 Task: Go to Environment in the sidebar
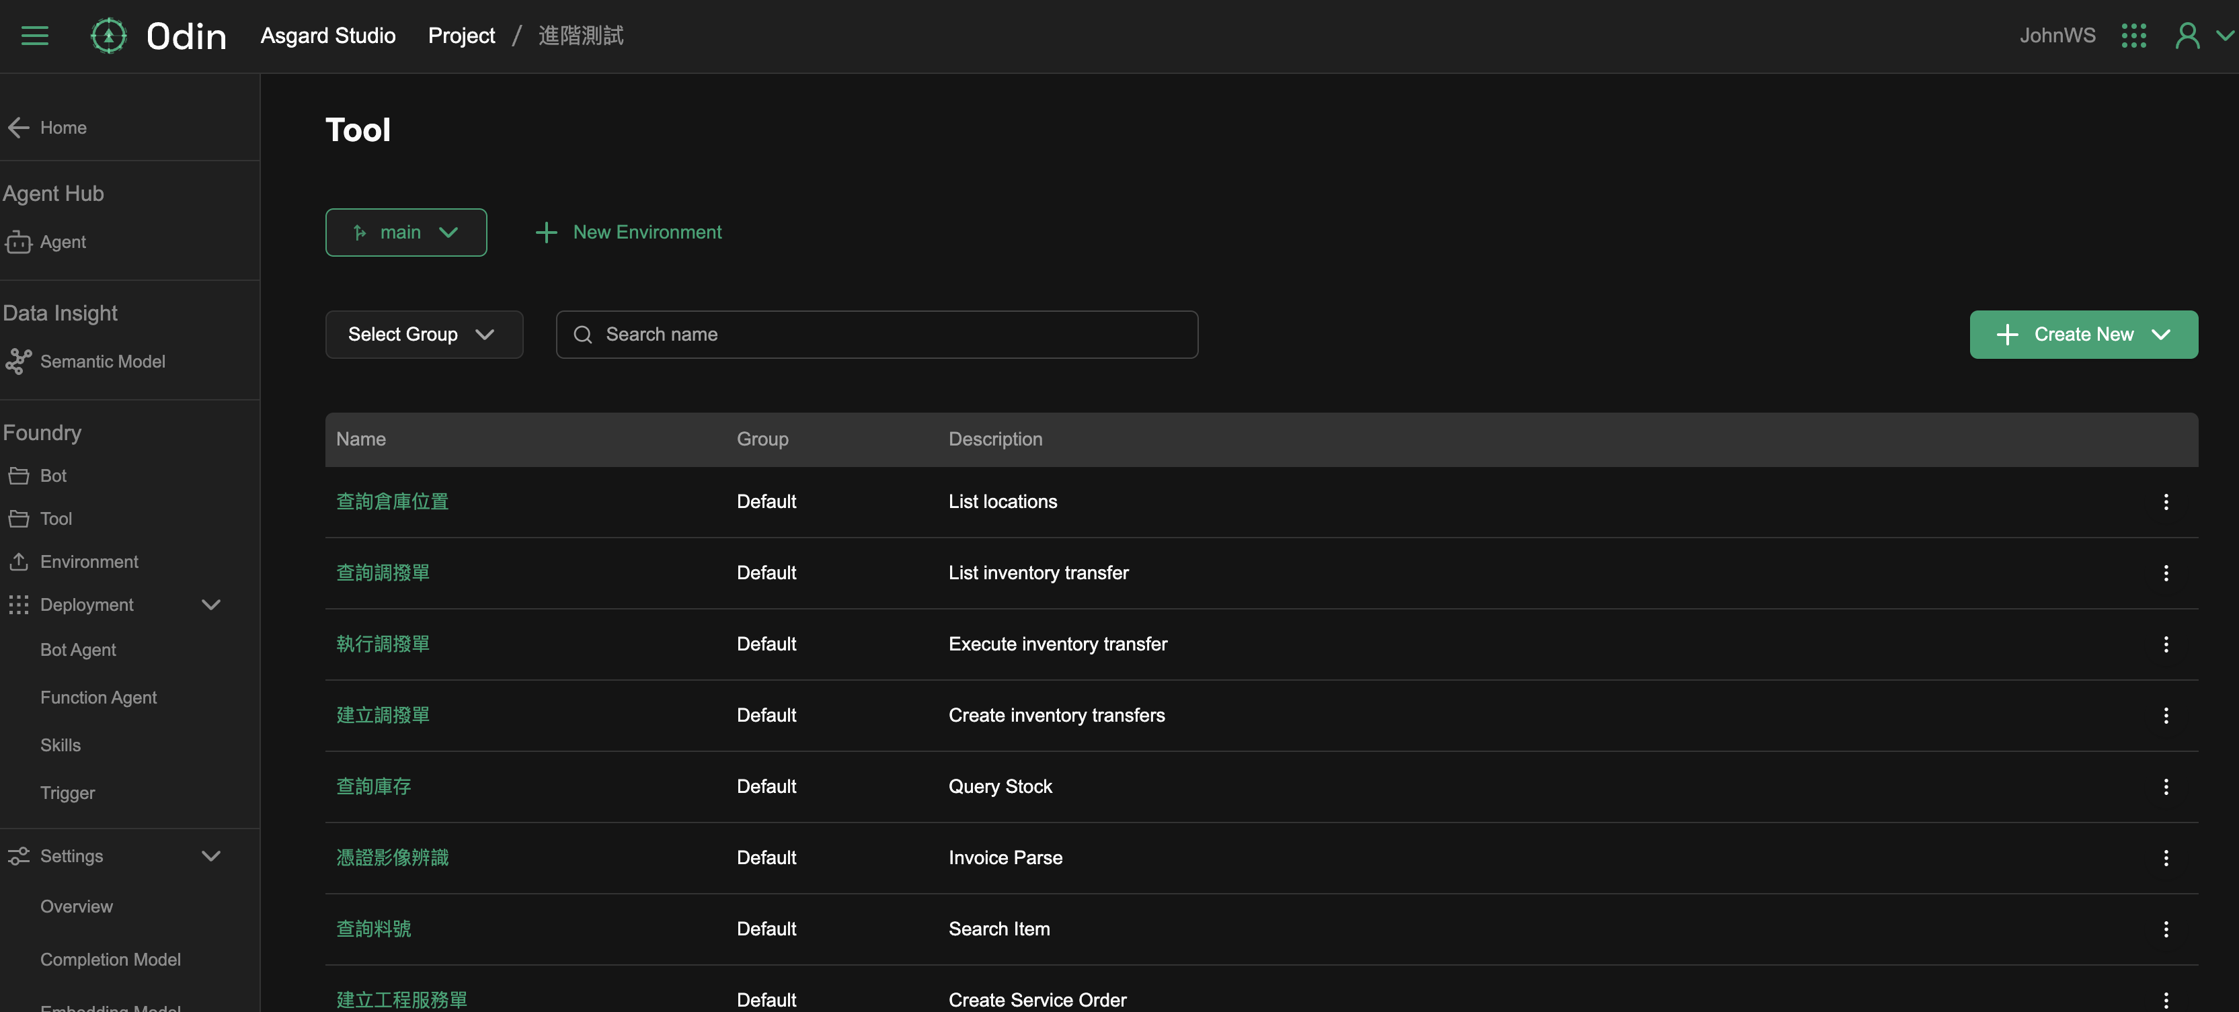[x=89, y=562]
